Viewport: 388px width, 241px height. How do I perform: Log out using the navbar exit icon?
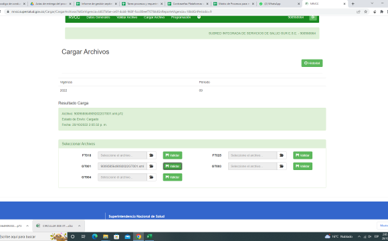point(313,17)
